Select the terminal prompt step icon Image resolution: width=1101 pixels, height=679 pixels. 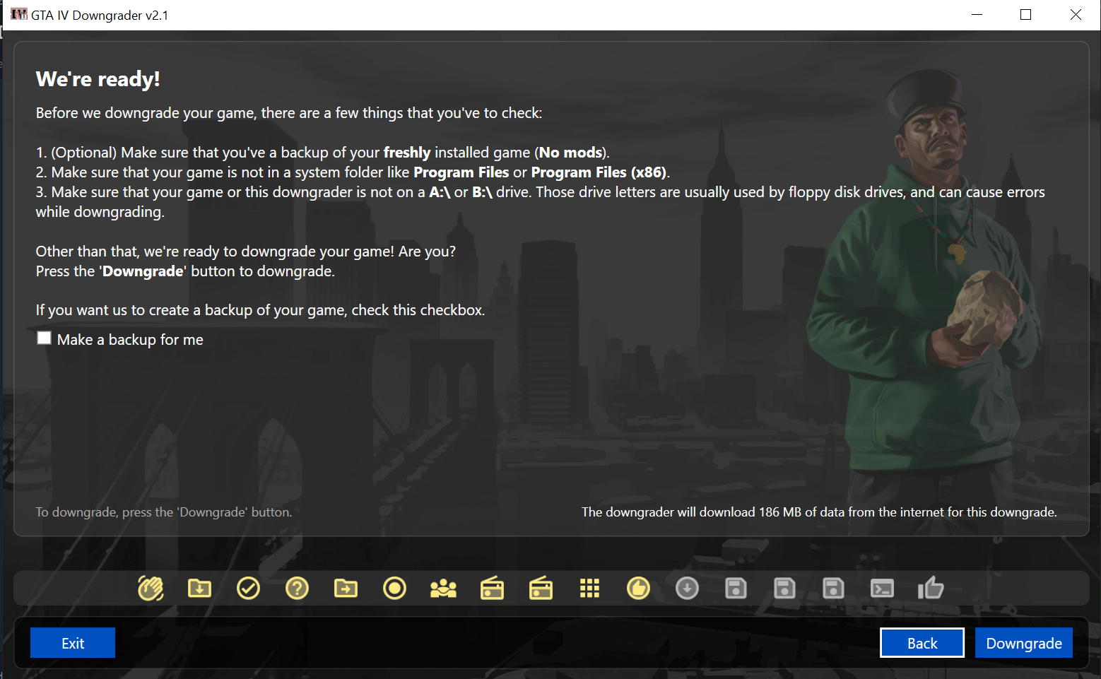click(882, 588)
